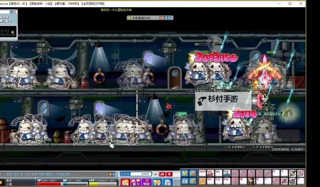Open the 界面 interface shortcut menu
This screenshot has height=187, width=320.
coord(167,182)
